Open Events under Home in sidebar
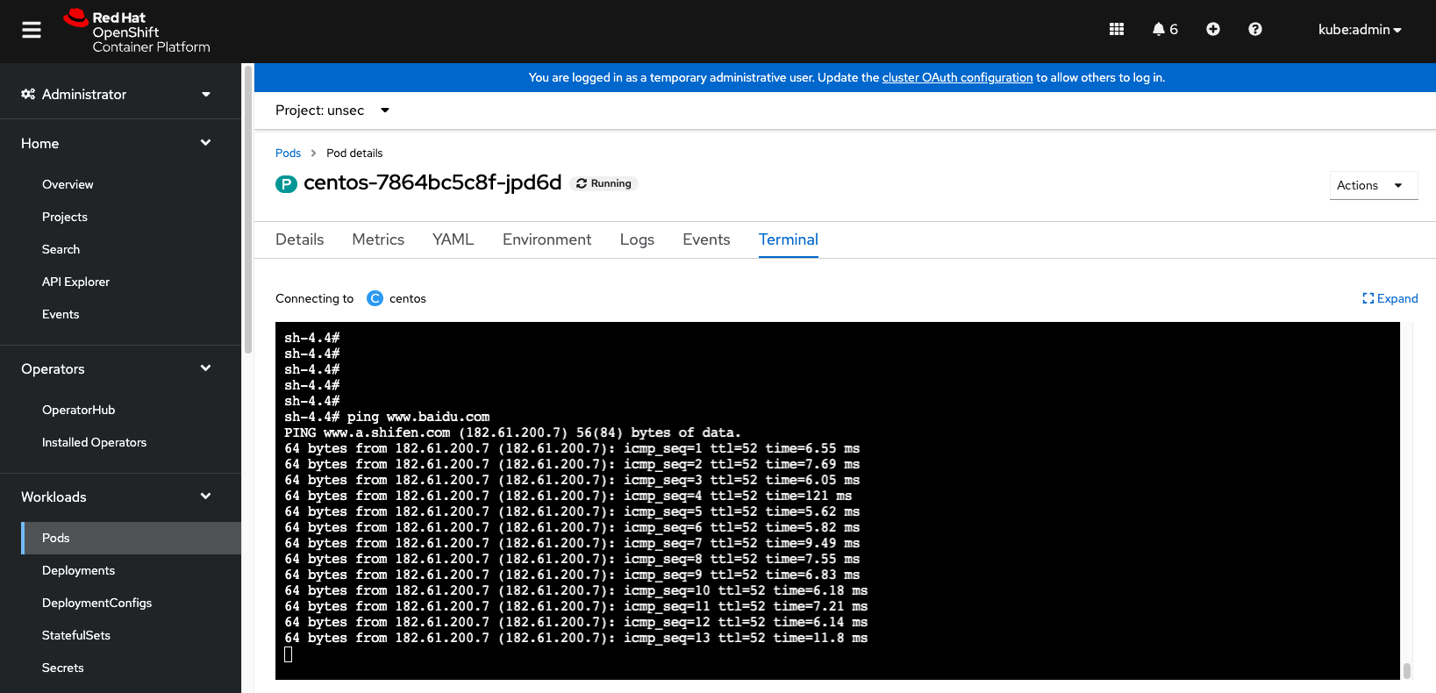The height and width of the screenshot is (693, 1436). point(61,314)
